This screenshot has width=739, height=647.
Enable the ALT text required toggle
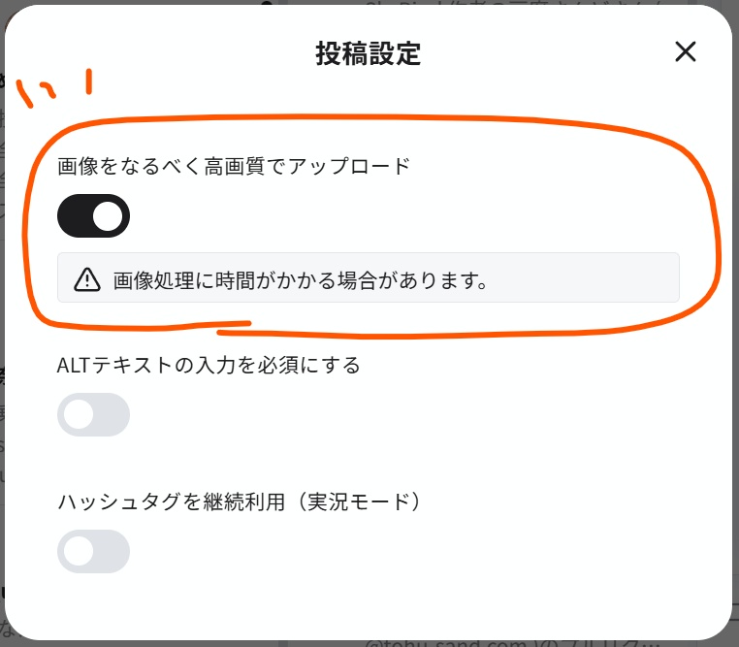(x=93, y=415)
